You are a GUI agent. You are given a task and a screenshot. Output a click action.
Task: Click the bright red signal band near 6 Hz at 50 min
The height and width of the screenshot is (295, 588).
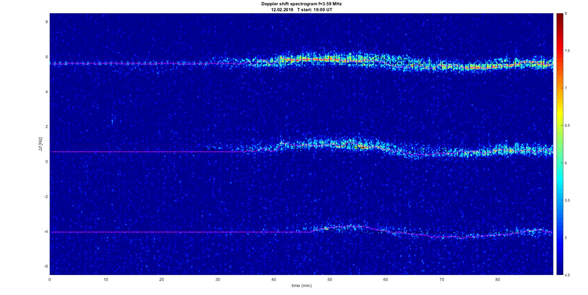(x=330, y=59)
